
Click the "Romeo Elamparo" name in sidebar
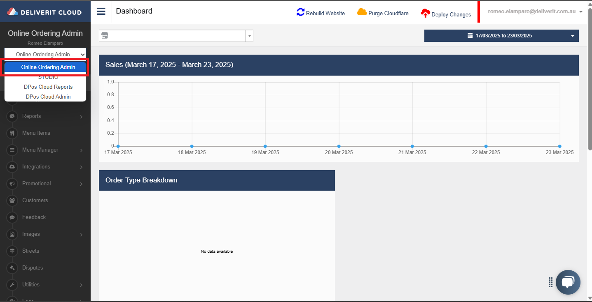[45, 43]
